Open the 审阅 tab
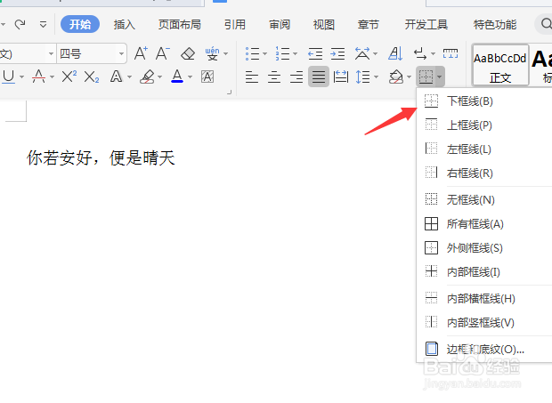This screenshot has width=552, height=403. (x=280, y=25)
